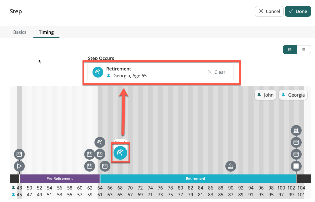Switch to the list view toggle
The height and width of the screenshot is (202, 315).
(304, 49)
